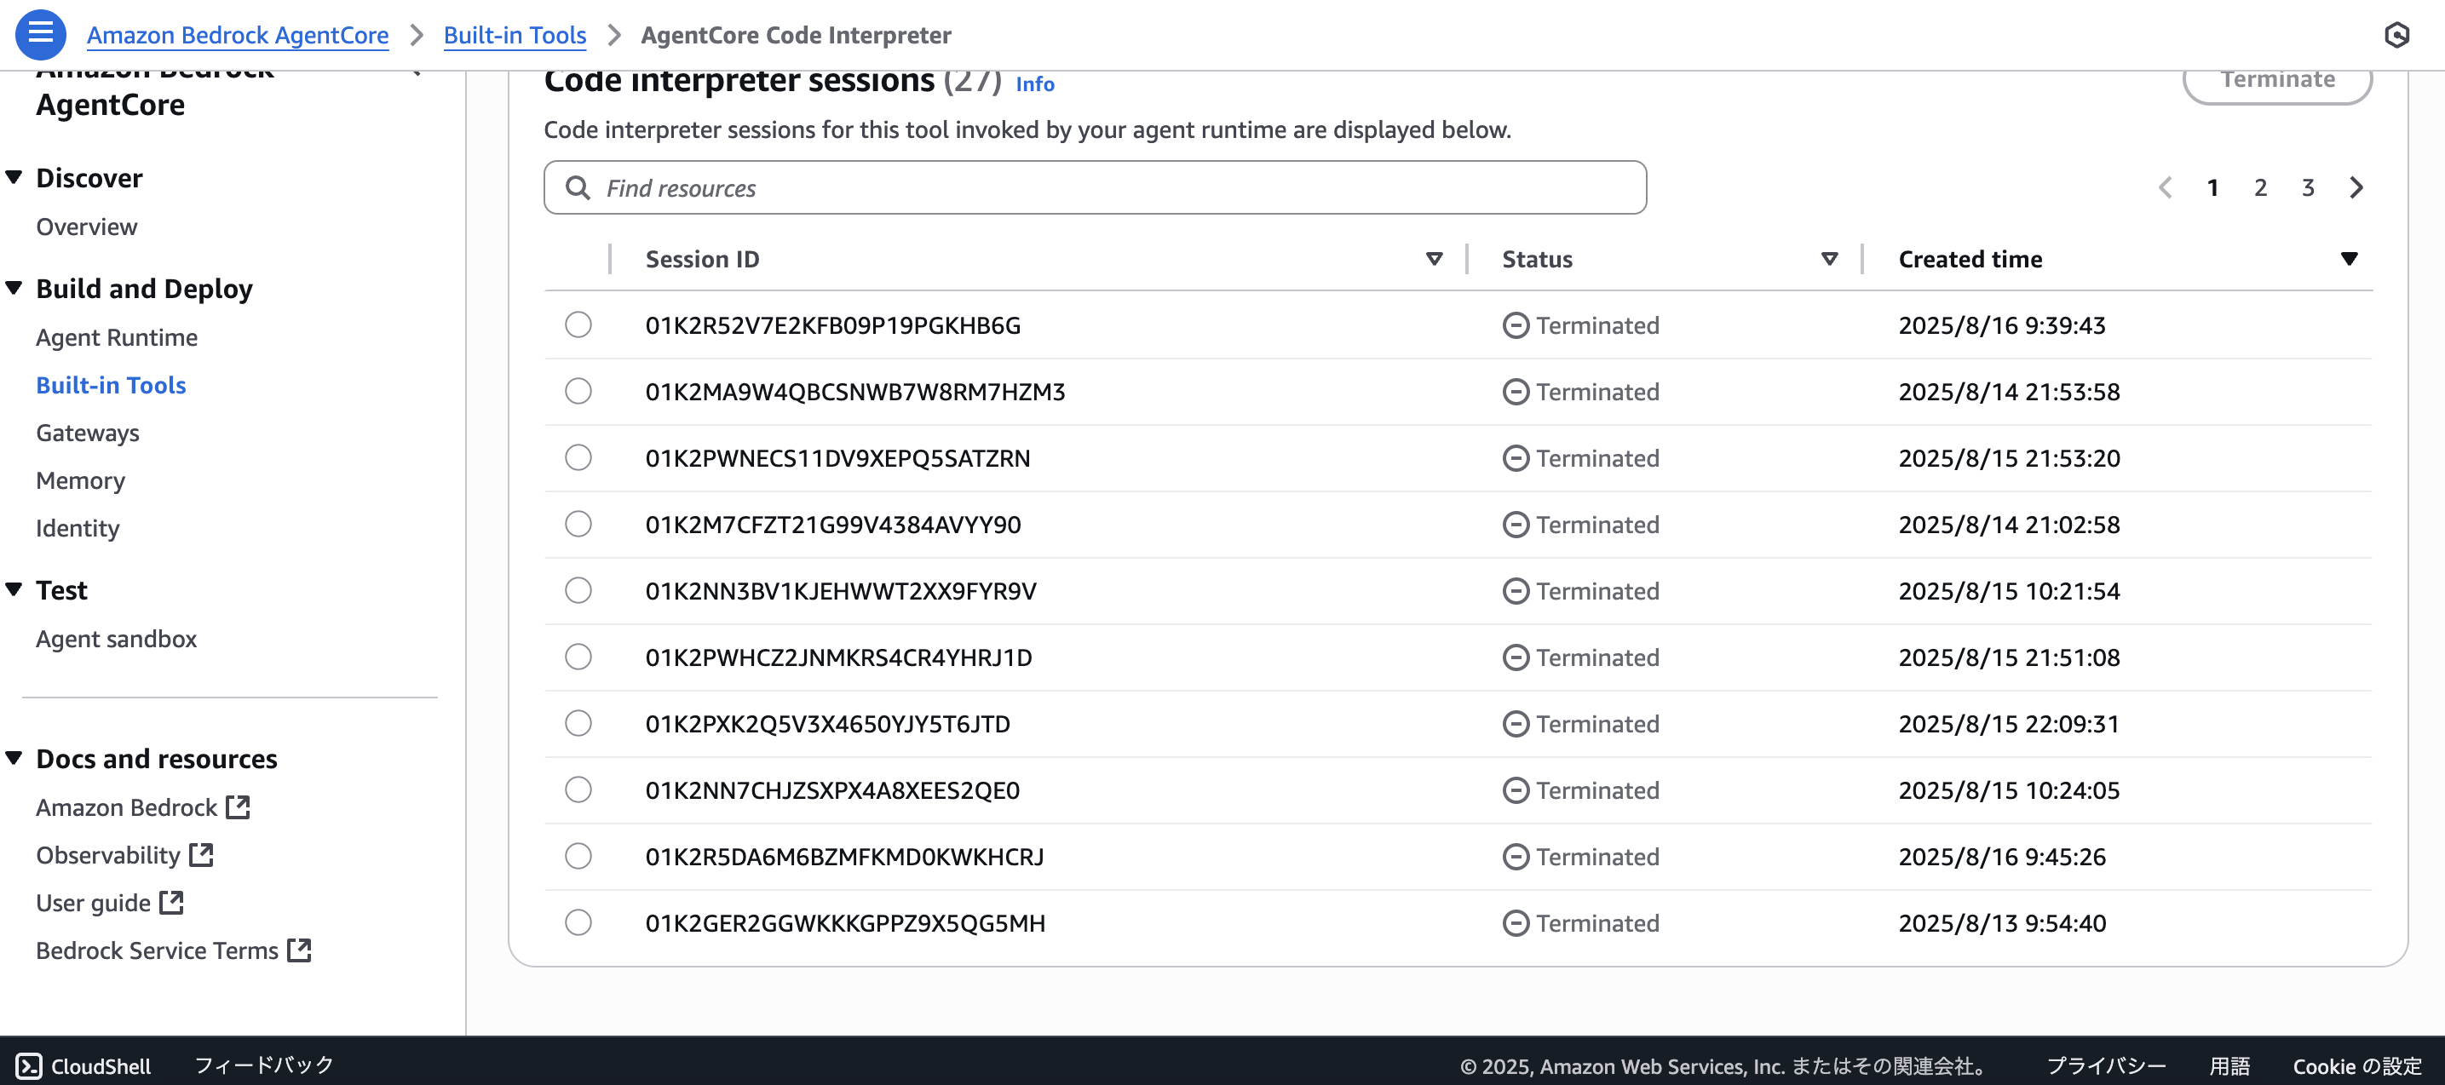Viewport: 2445px width, 1085px height.
Task: Select session 01K2NN3BV1KJEHWWT2XX9FYR9V radio button
Action: [x=578, y=590]
